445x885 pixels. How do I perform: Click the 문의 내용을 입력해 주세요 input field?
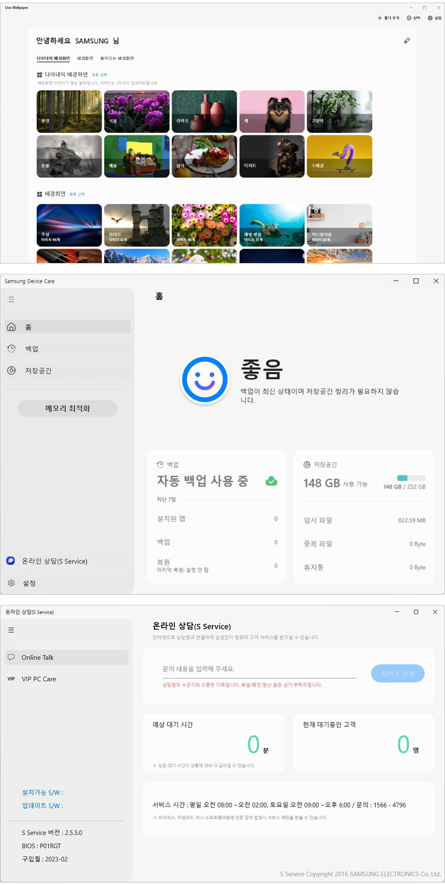[x=259, y=669]
